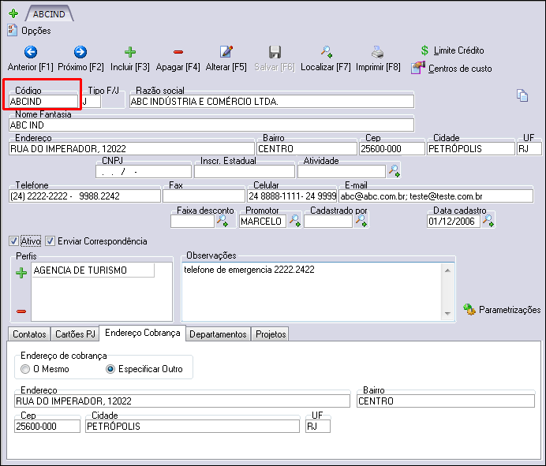Click the billing Endereço field
This screenshot has height=466, width=546.
click(182, 401)
